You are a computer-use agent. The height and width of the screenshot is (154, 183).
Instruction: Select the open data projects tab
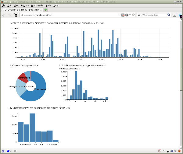coord(22,10)
